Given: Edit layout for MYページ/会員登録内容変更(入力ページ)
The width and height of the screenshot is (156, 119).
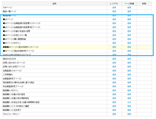Looking at the screenshot, I should tap(114, 23).
